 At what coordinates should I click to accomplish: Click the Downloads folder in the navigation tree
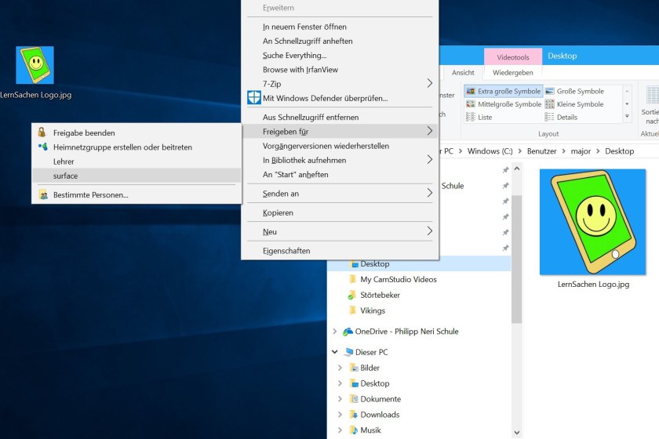click(380, 415)
